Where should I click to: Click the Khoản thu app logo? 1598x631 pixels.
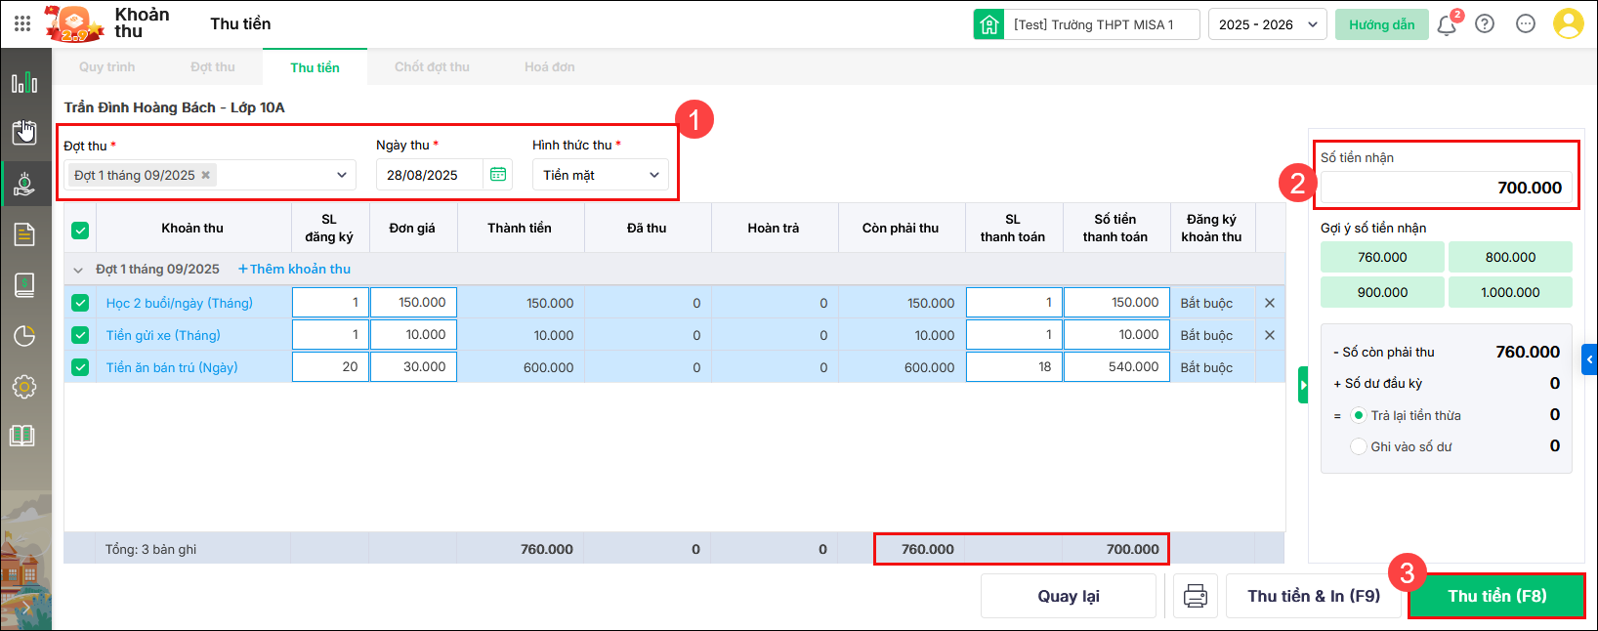[74, 23]
